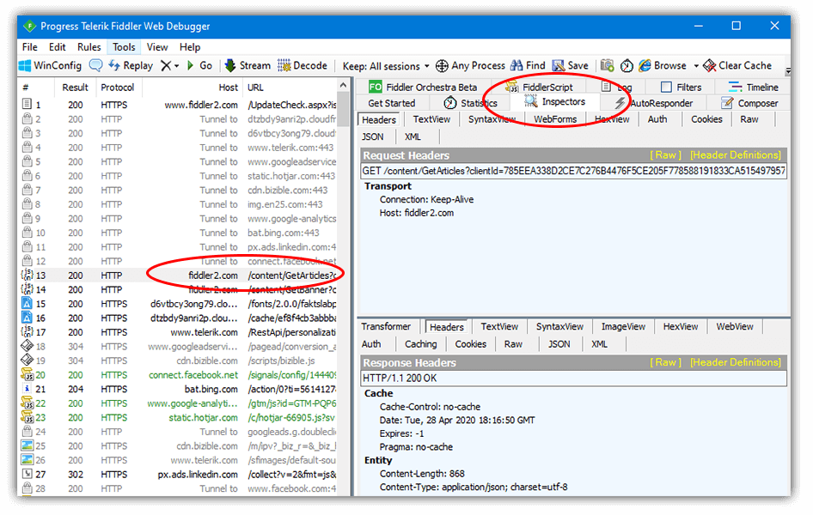Click the redirect icon of session 27
The height and width of the screenshot is (515, 813).
27,474
